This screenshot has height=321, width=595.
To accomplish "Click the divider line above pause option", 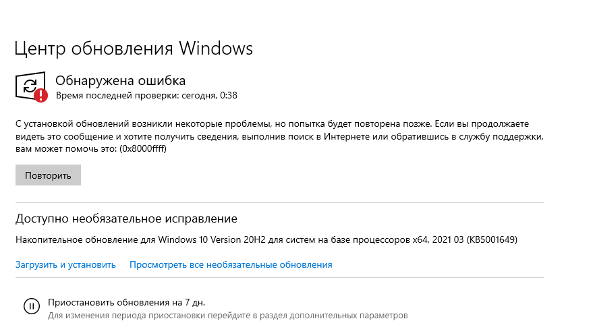I will tap(279, 277).
